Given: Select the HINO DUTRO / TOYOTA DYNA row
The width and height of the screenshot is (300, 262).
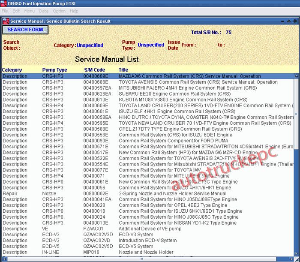Looking at the screenshot, I should [x=148, y=117].
